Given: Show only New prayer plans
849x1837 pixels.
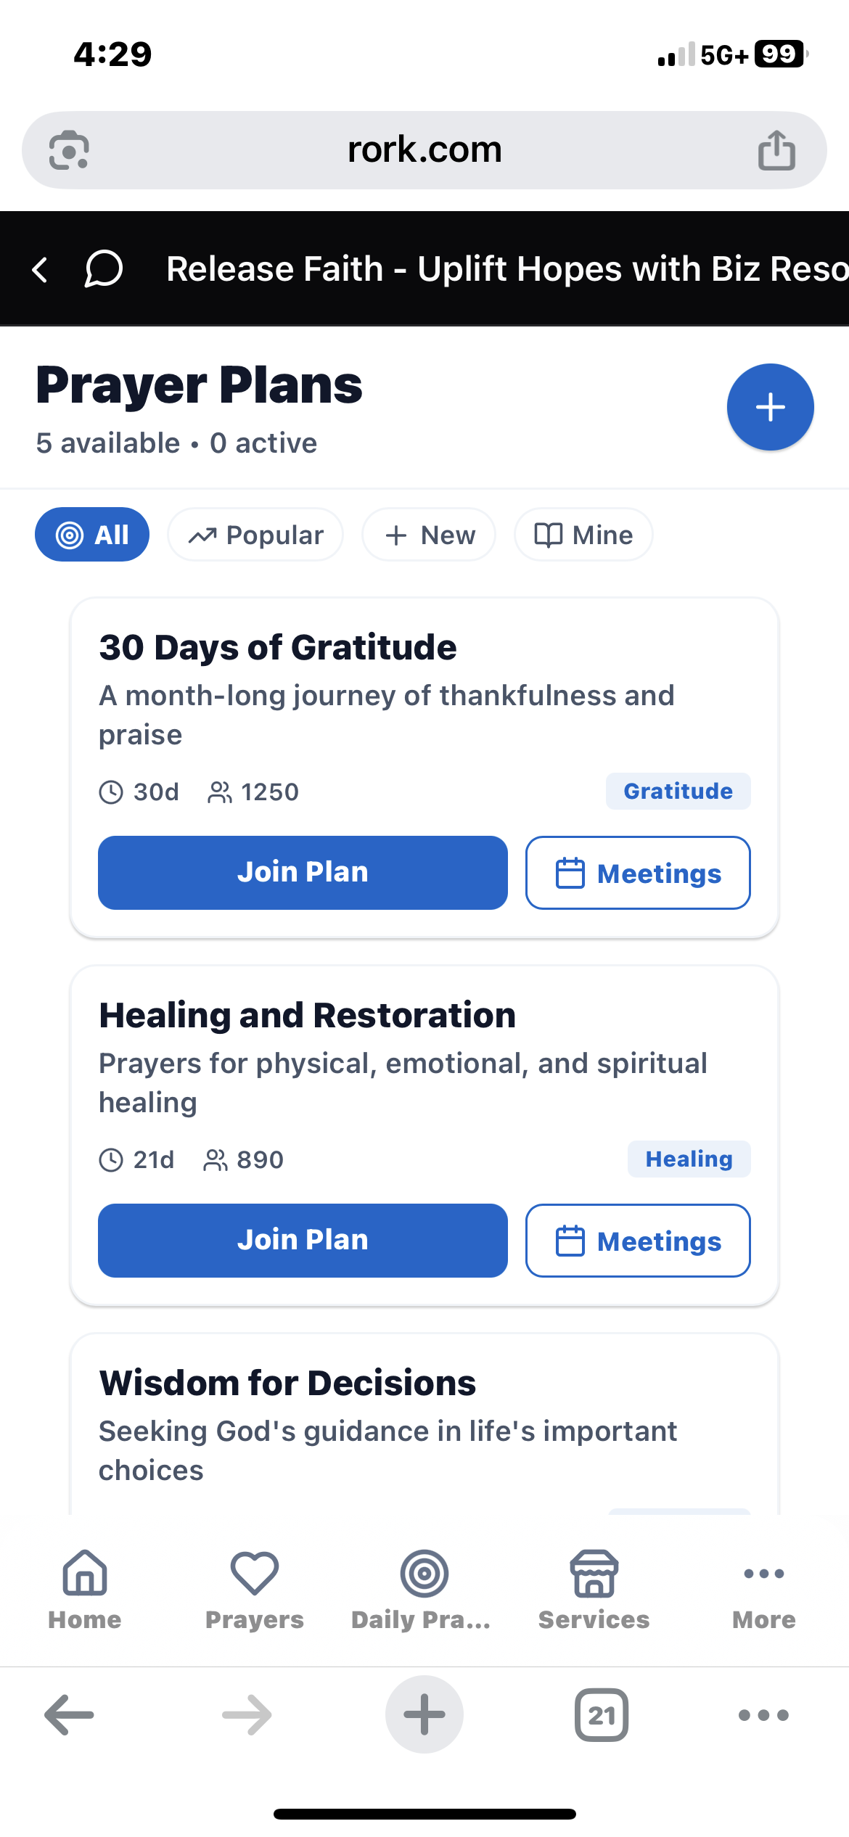Looking at the screenshot, I should [429, 535].
